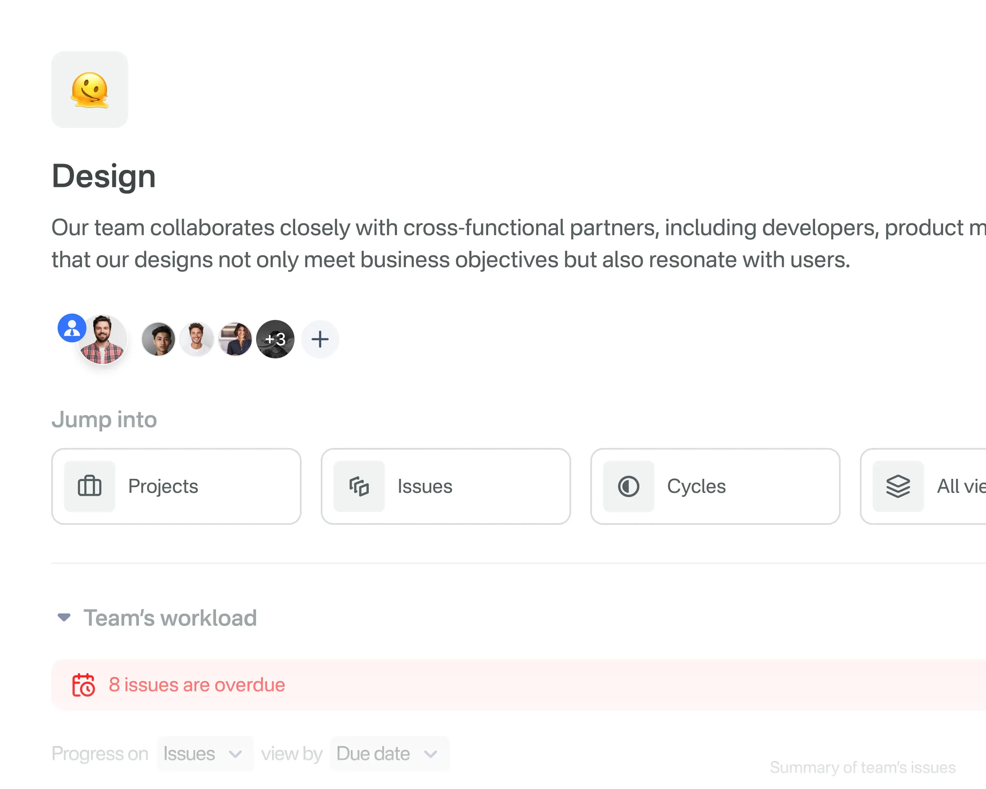Jump into the Cycles card
The image size is (986, 789).
click(x=715, y=486)
